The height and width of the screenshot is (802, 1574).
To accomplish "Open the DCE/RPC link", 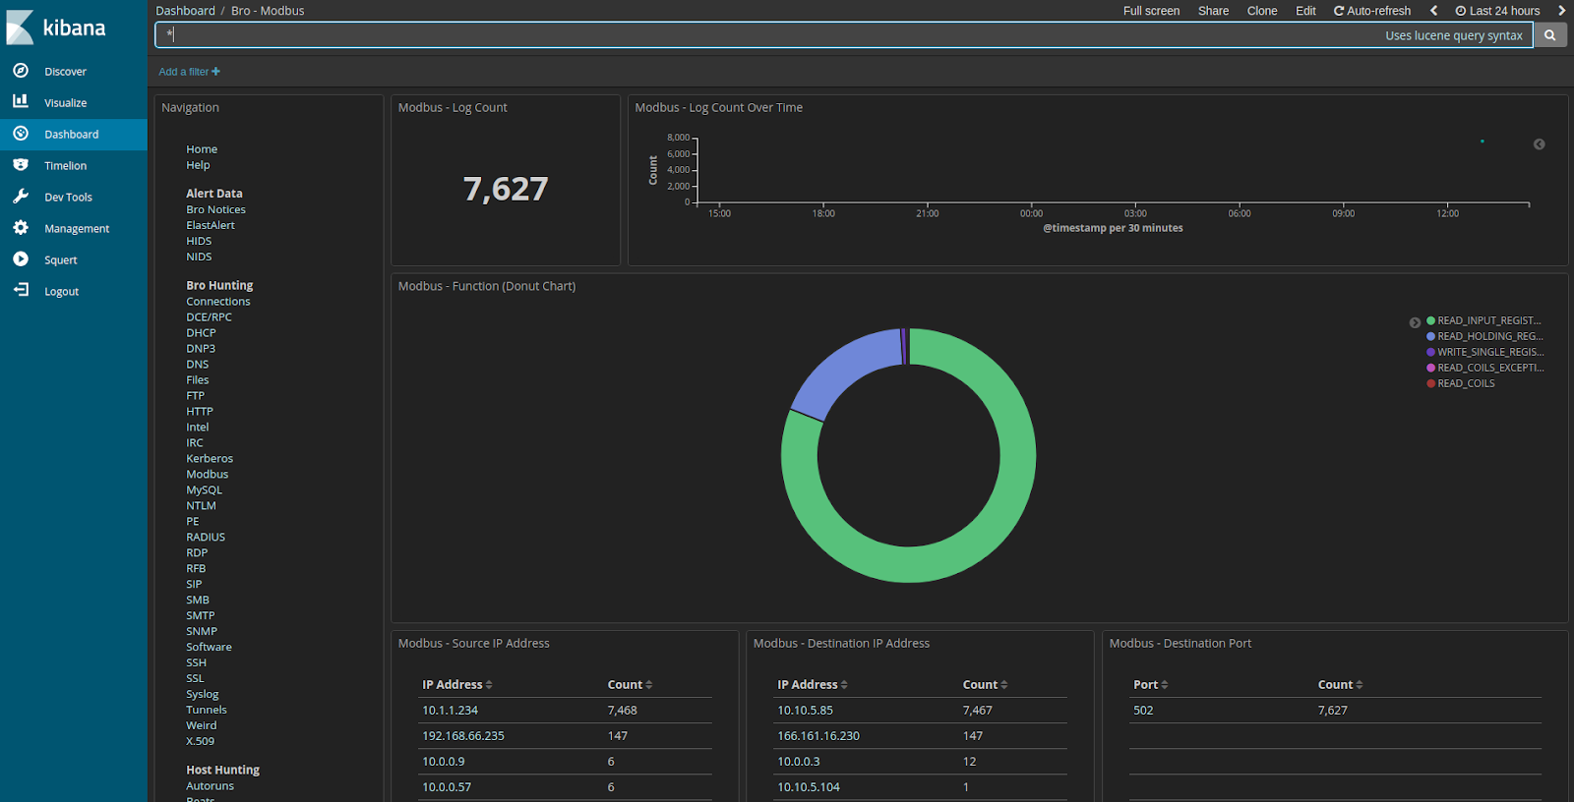I will [209, 317].
